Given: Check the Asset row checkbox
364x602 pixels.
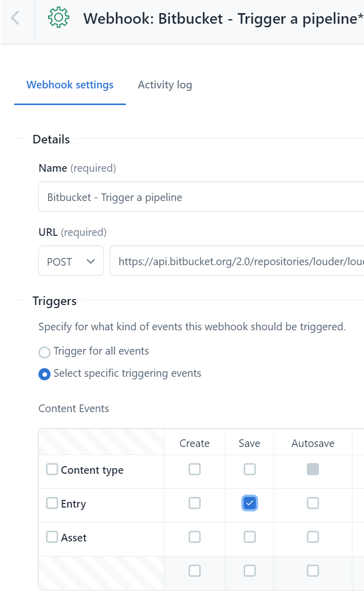Looking at the screenshot, I should [x=52, y=537].
